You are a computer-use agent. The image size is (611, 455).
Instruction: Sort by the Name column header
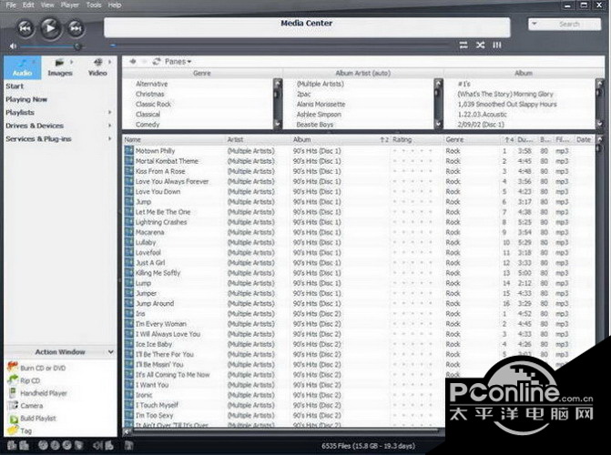point(175,139)
